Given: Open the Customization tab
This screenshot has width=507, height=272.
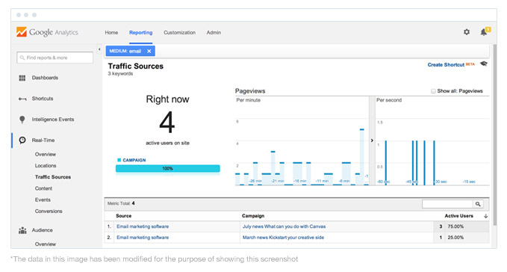Looking at the screenshot, I should (179, 33).
